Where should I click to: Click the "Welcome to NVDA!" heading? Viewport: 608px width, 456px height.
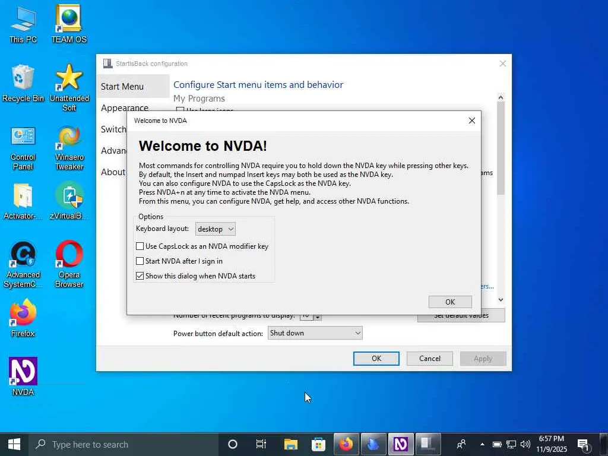click(x=203, y=146)
